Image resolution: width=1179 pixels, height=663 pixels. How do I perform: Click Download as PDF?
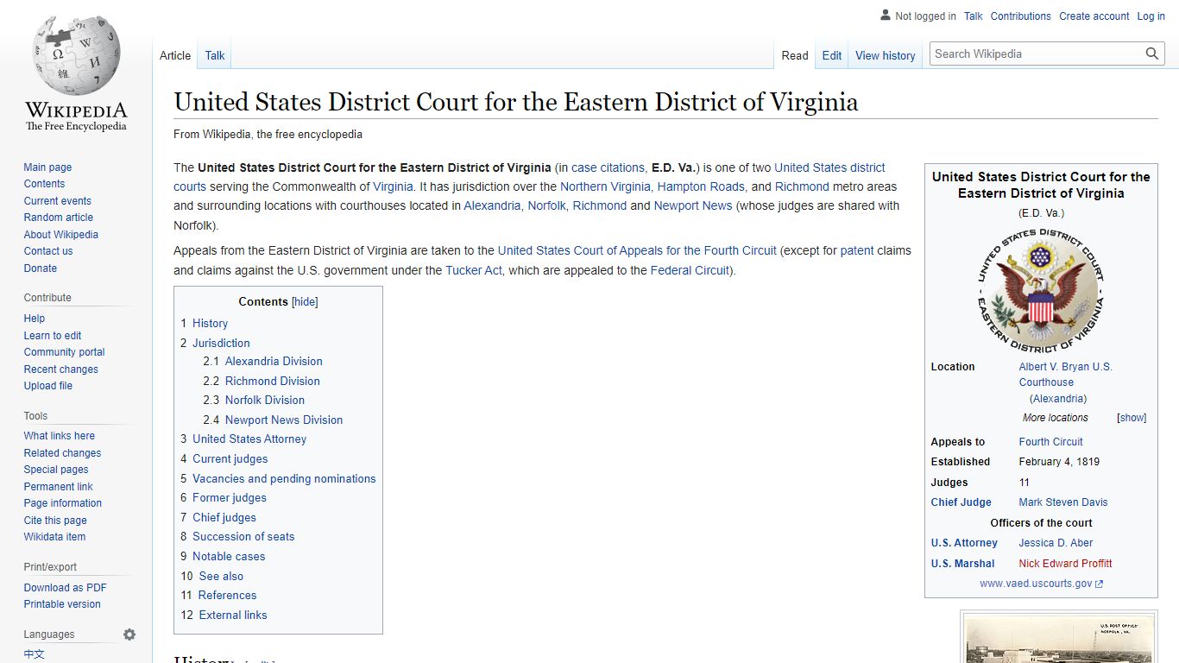tap(66, 588)
